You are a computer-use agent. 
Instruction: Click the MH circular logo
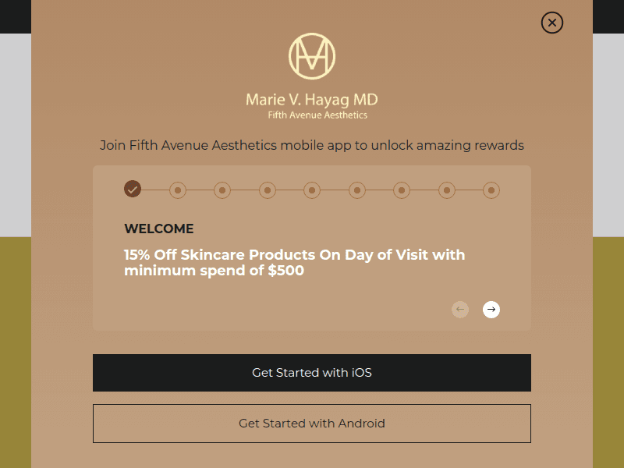[312, 56]
